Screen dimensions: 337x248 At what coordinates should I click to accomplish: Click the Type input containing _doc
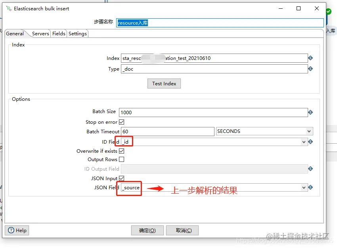(x=214, y=69)
